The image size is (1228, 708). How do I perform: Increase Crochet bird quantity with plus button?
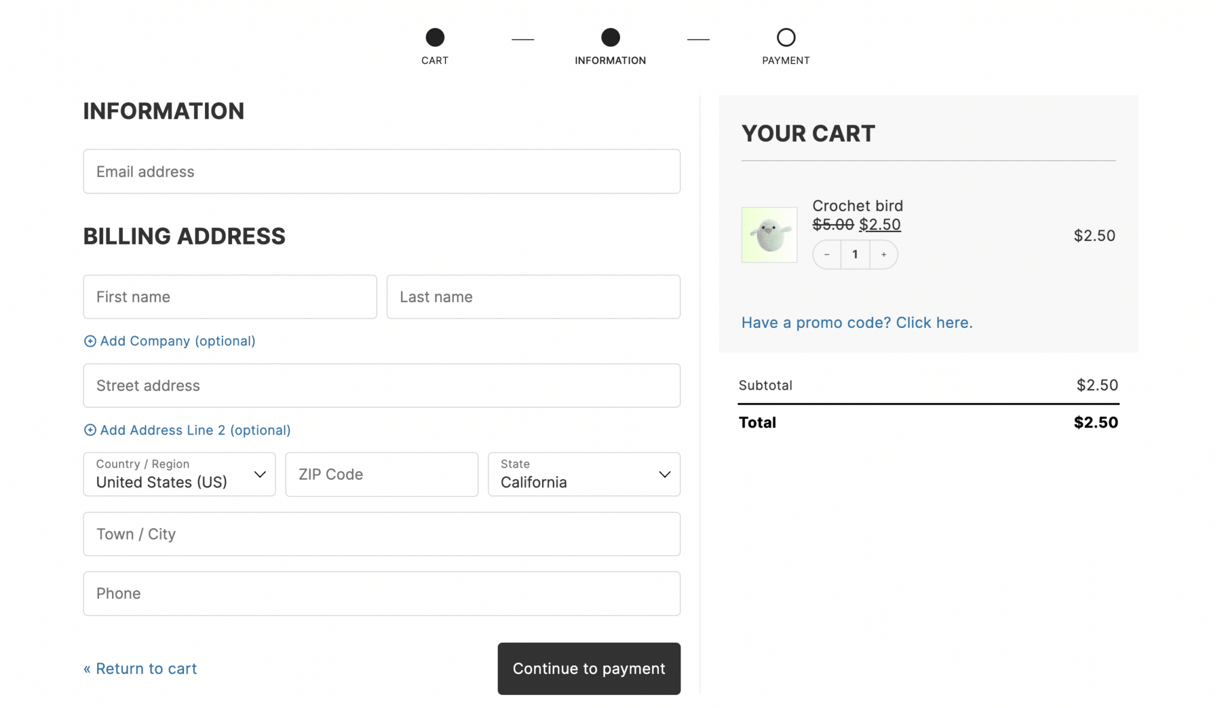[883, 254]
